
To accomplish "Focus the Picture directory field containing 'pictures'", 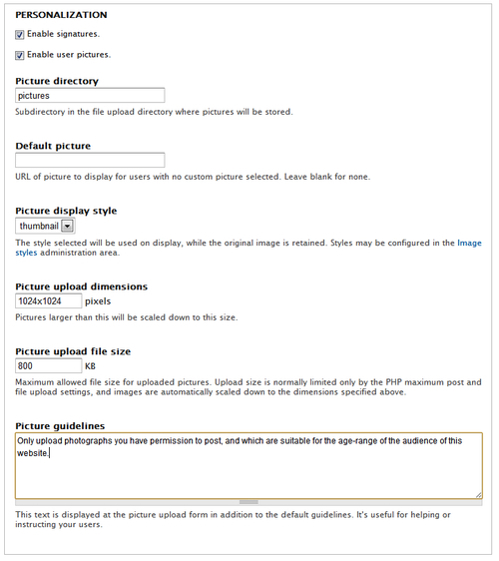I will (90, 96).
